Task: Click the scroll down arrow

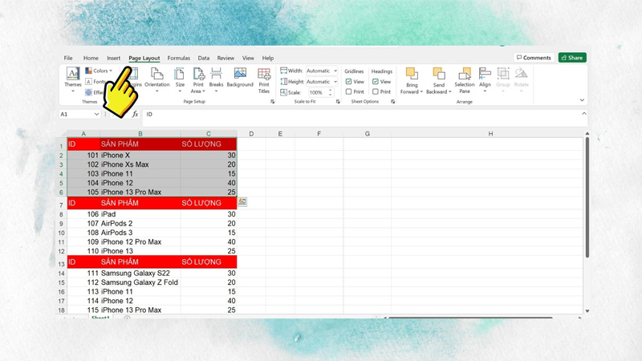Action: (587, 311)
